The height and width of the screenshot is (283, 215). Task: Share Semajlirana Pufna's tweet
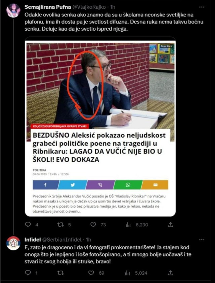[x=170, y=224]
